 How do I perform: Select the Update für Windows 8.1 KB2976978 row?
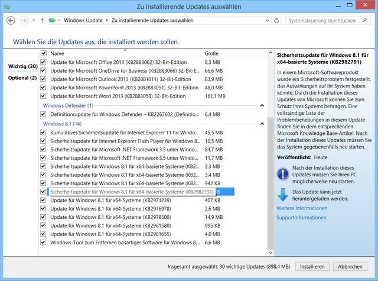[137, 209]
